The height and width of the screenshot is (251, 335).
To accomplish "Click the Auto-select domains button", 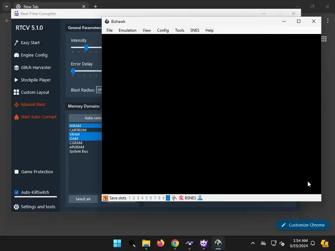I will [x=85, y=118].
